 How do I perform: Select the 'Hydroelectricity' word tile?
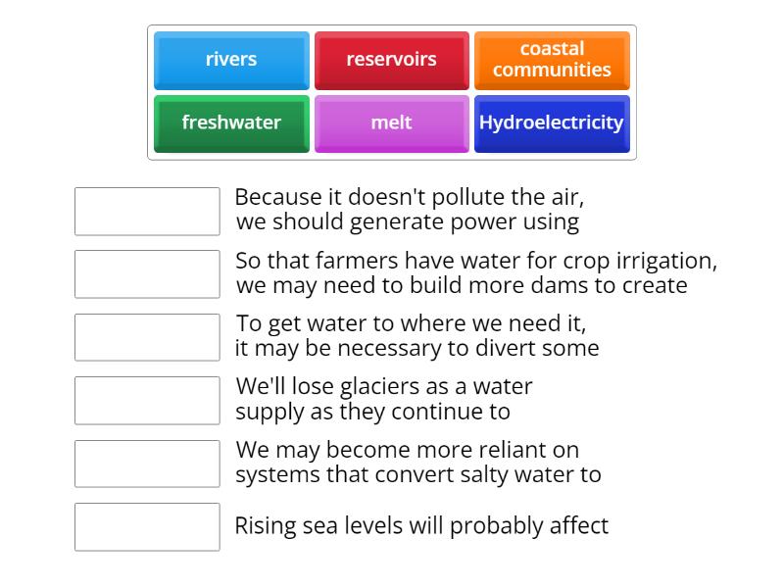[552, 123]
